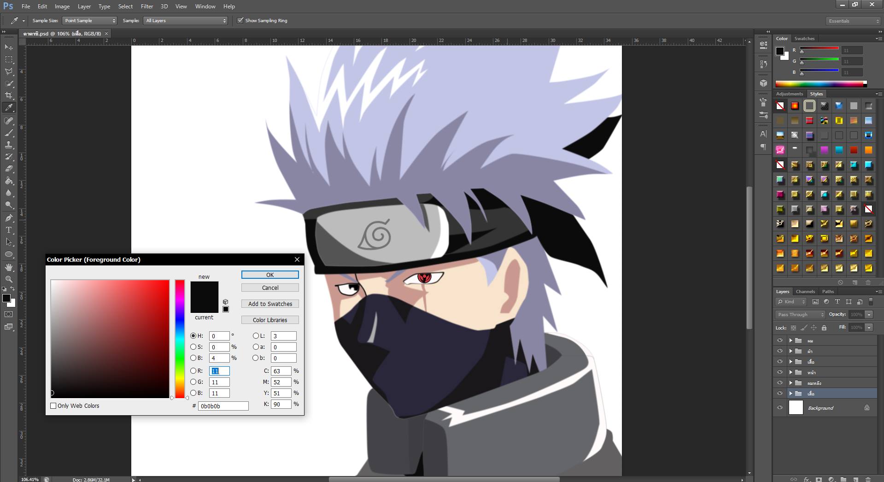Select the Blur tool

(x=9, y=193)
